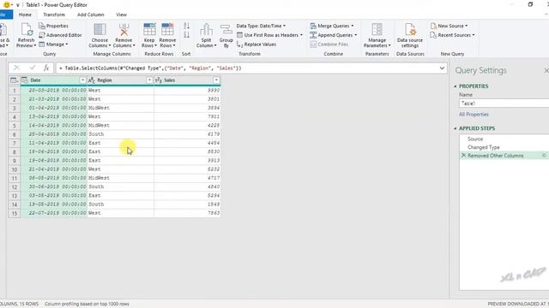Viewport: 549px width, 308px height.
Task: Collapse the PROPERTIES section
Action: 455,86
